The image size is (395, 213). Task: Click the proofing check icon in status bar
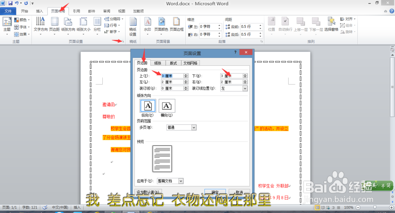[45, 207]
